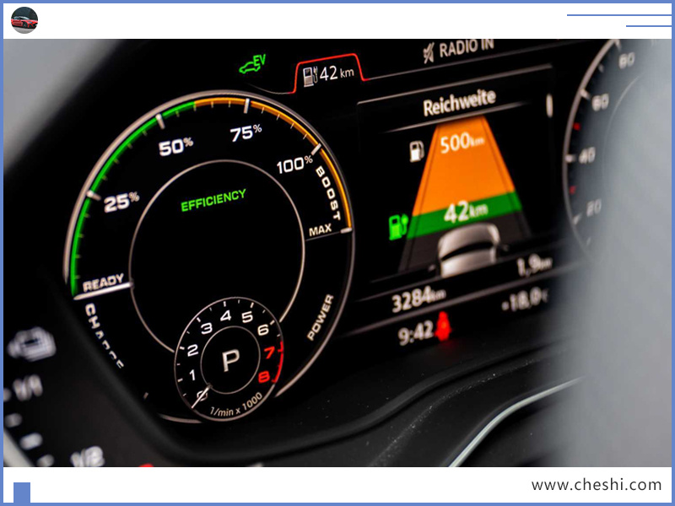Click the READY label on gauge
Image resolution: width=675 pixels, height=506 pixels.
[103, 283]
